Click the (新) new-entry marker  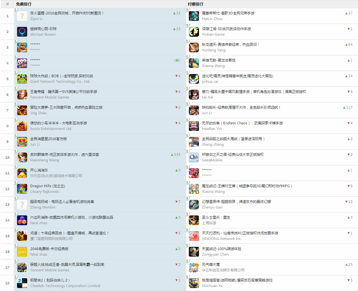(x=177, y=60)
